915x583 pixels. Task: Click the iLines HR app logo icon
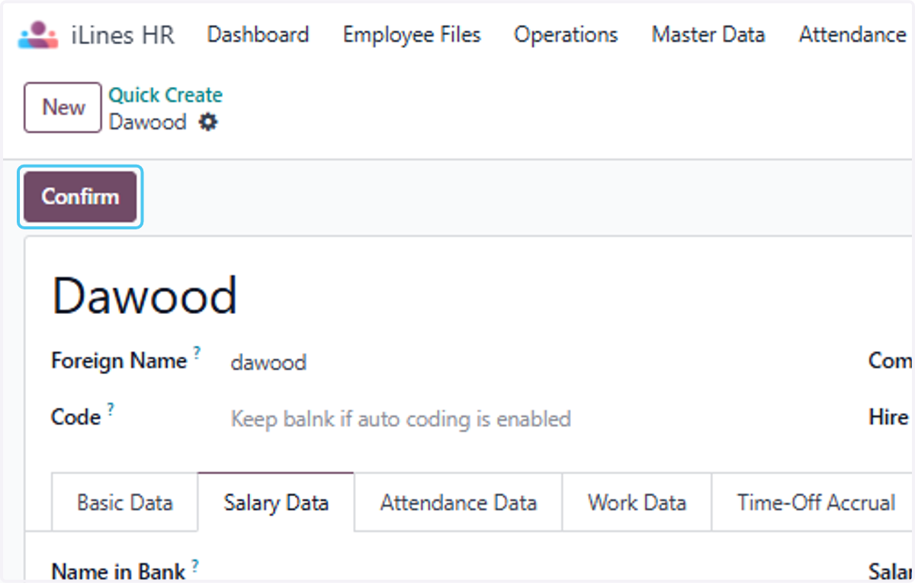coord(37,35)
